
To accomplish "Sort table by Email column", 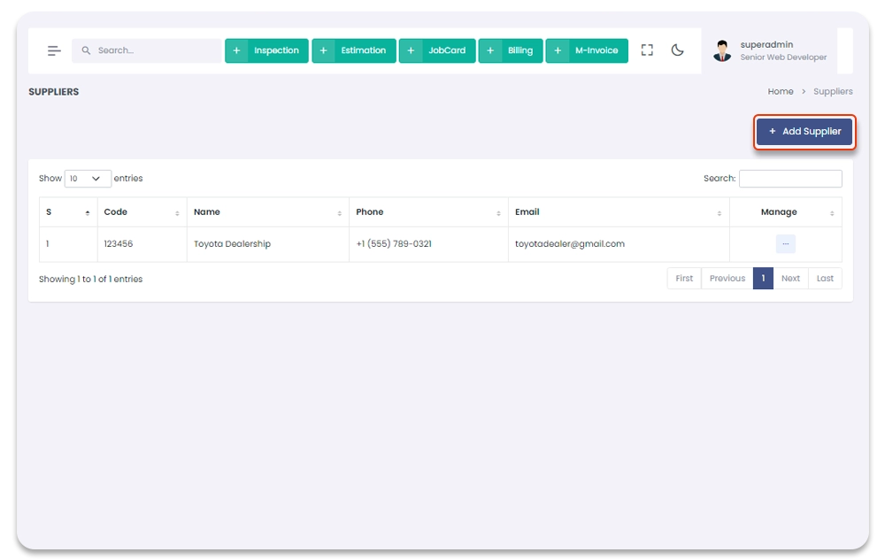I will [618, 212].
